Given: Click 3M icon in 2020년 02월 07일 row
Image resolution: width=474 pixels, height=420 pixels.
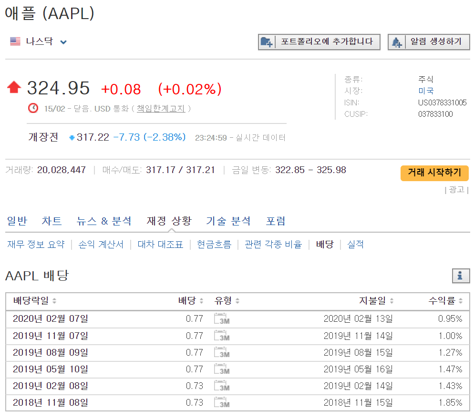Looking at the screenshot, I should point(222,319).
